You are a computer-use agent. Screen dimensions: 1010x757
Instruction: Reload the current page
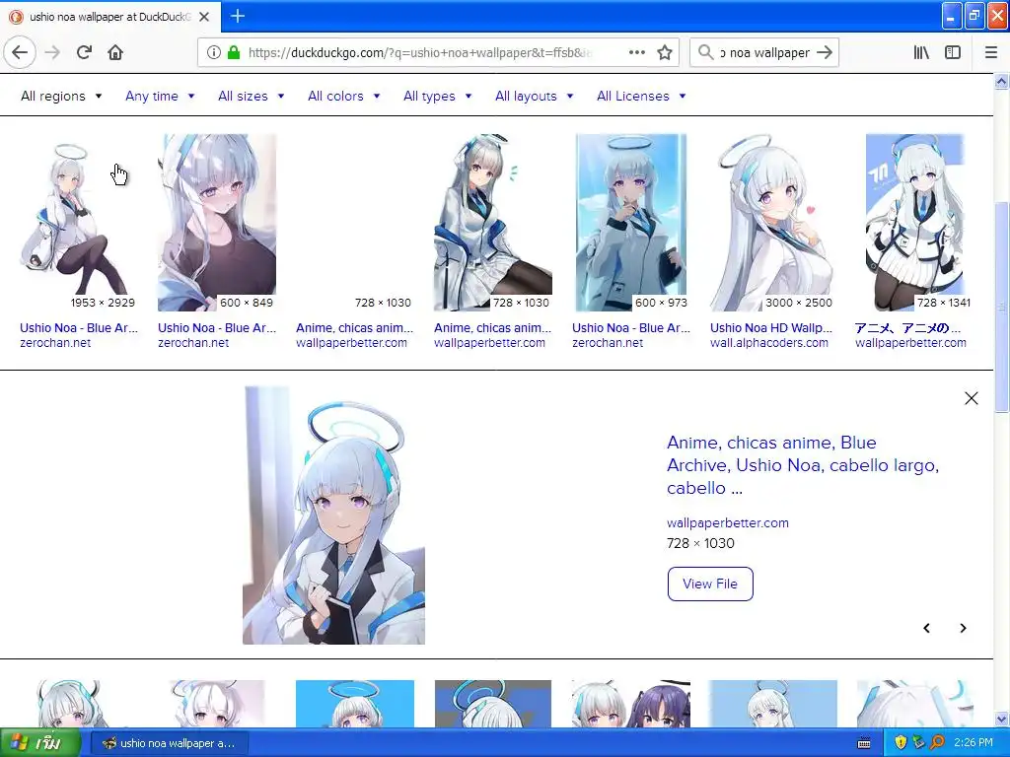(85, 52)
